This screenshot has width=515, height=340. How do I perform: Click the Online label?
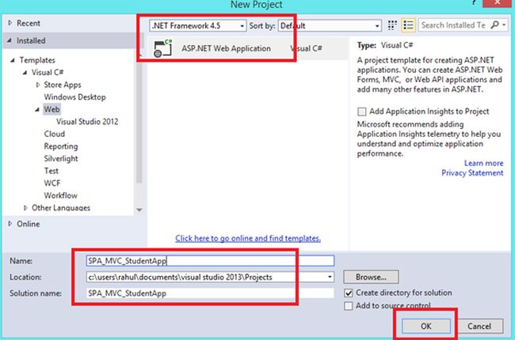(29, 224)
